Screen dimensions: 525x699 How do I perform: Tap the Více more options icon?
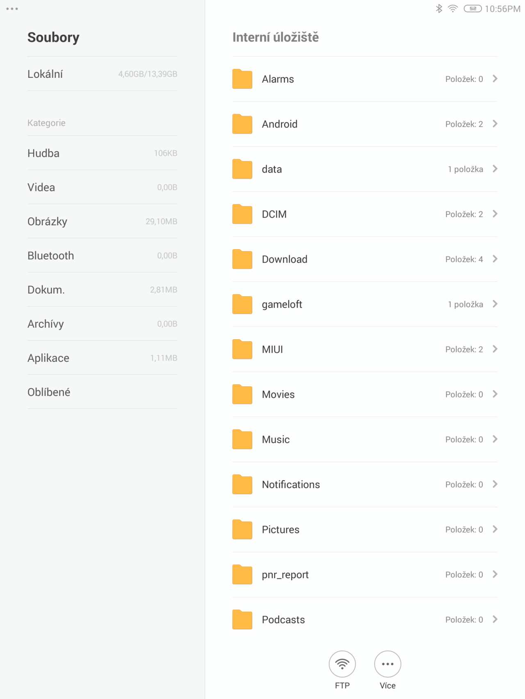point(388,664)
